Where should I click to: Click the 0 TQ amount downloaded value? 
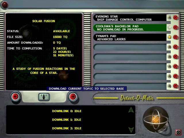point(57,43)
